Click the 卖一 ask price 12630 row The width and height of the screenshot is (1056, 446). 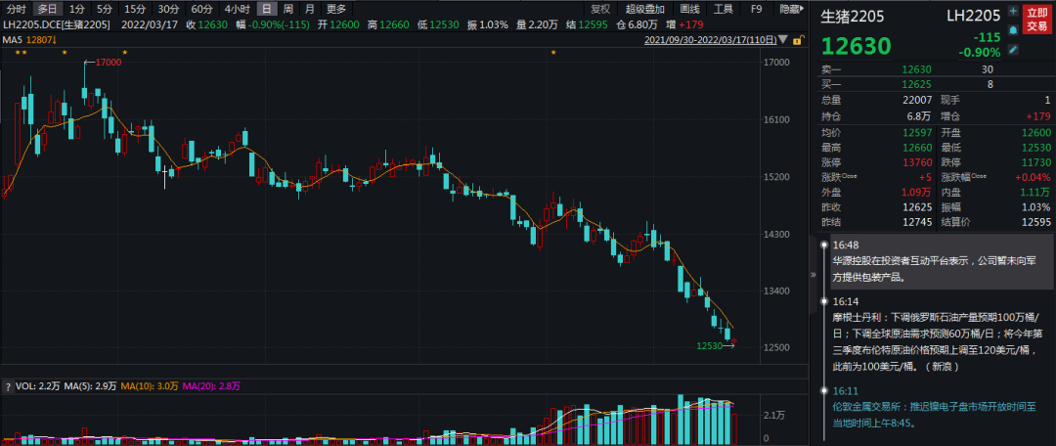pyautogui.click(x=934, y=69)
